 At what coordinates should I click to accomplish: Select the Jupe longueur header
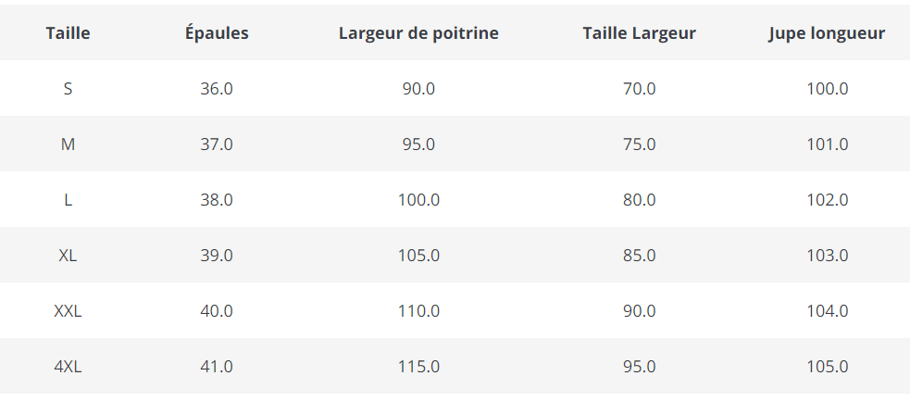(827, 33)
